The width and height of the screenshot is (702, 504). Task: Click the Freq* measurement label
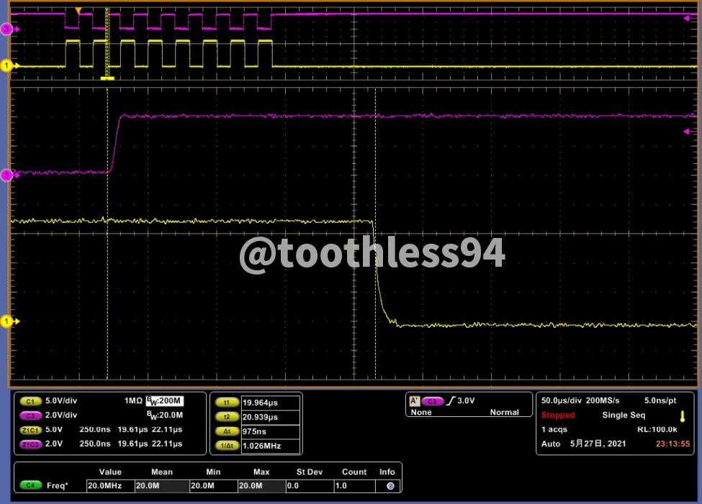pos(58,485)
